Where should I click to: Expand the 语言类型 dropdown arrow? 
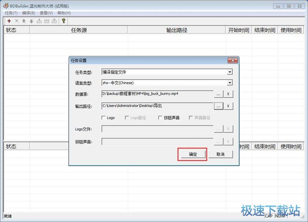(x=229, y=83)
